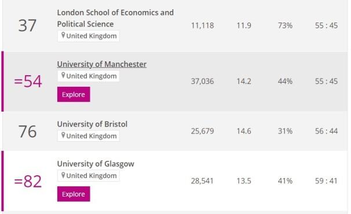
Task: Click the location pin icon under University of Bristol
Action: [63, 135]
